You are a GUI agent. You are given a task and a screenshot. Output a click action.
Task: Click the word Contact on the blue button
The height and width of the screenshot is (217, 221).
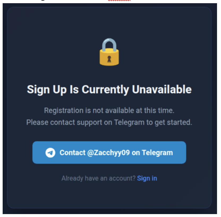73,153
